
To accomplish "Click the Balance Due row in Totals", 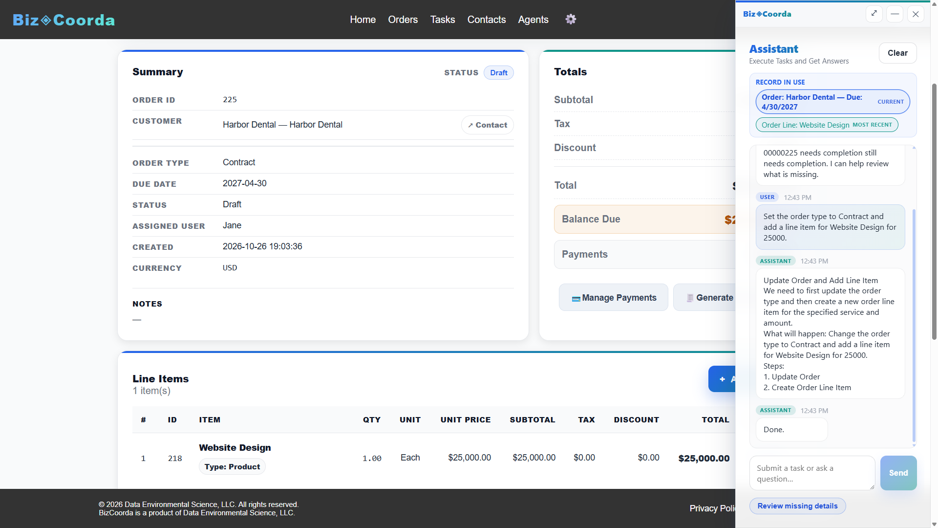I will click(644, 219).
